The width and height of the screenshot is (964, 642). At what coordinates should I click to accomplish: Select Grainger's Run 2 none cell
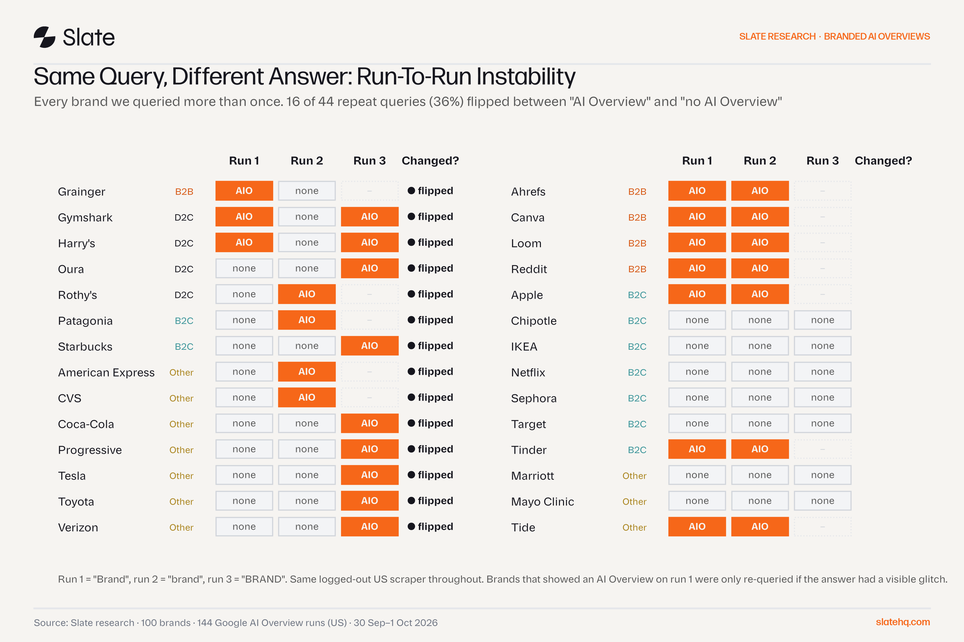pyautogui.click(x=307, y=191)
